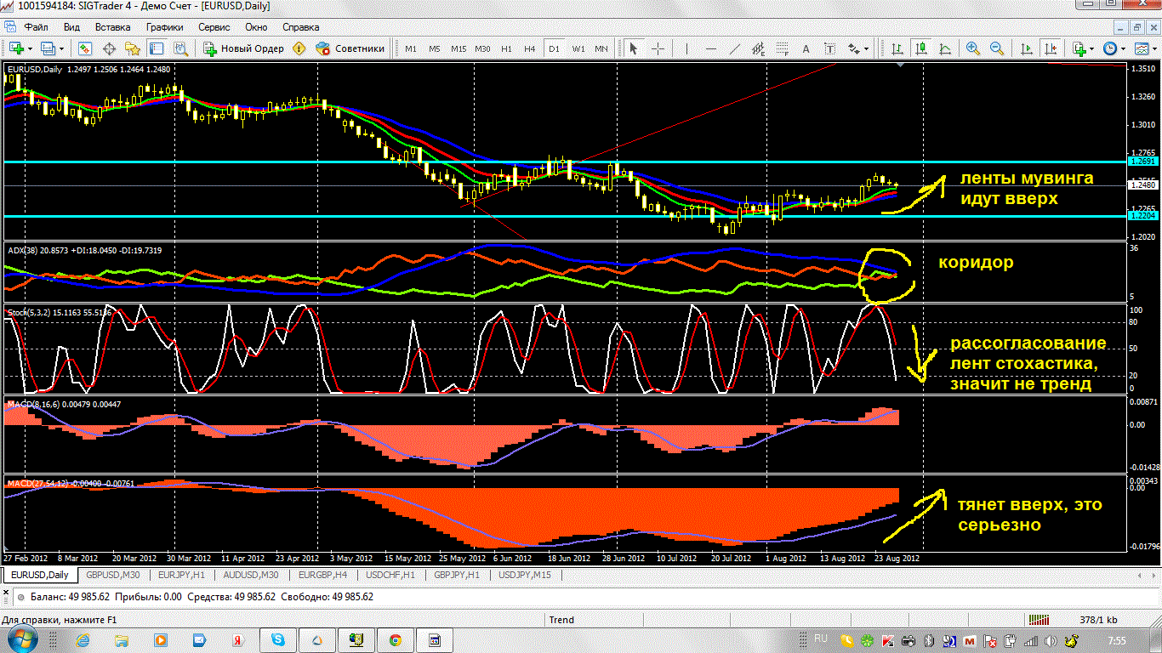Select the Trendline drawing tool
1162x653 pixels.
coord(737,48)
